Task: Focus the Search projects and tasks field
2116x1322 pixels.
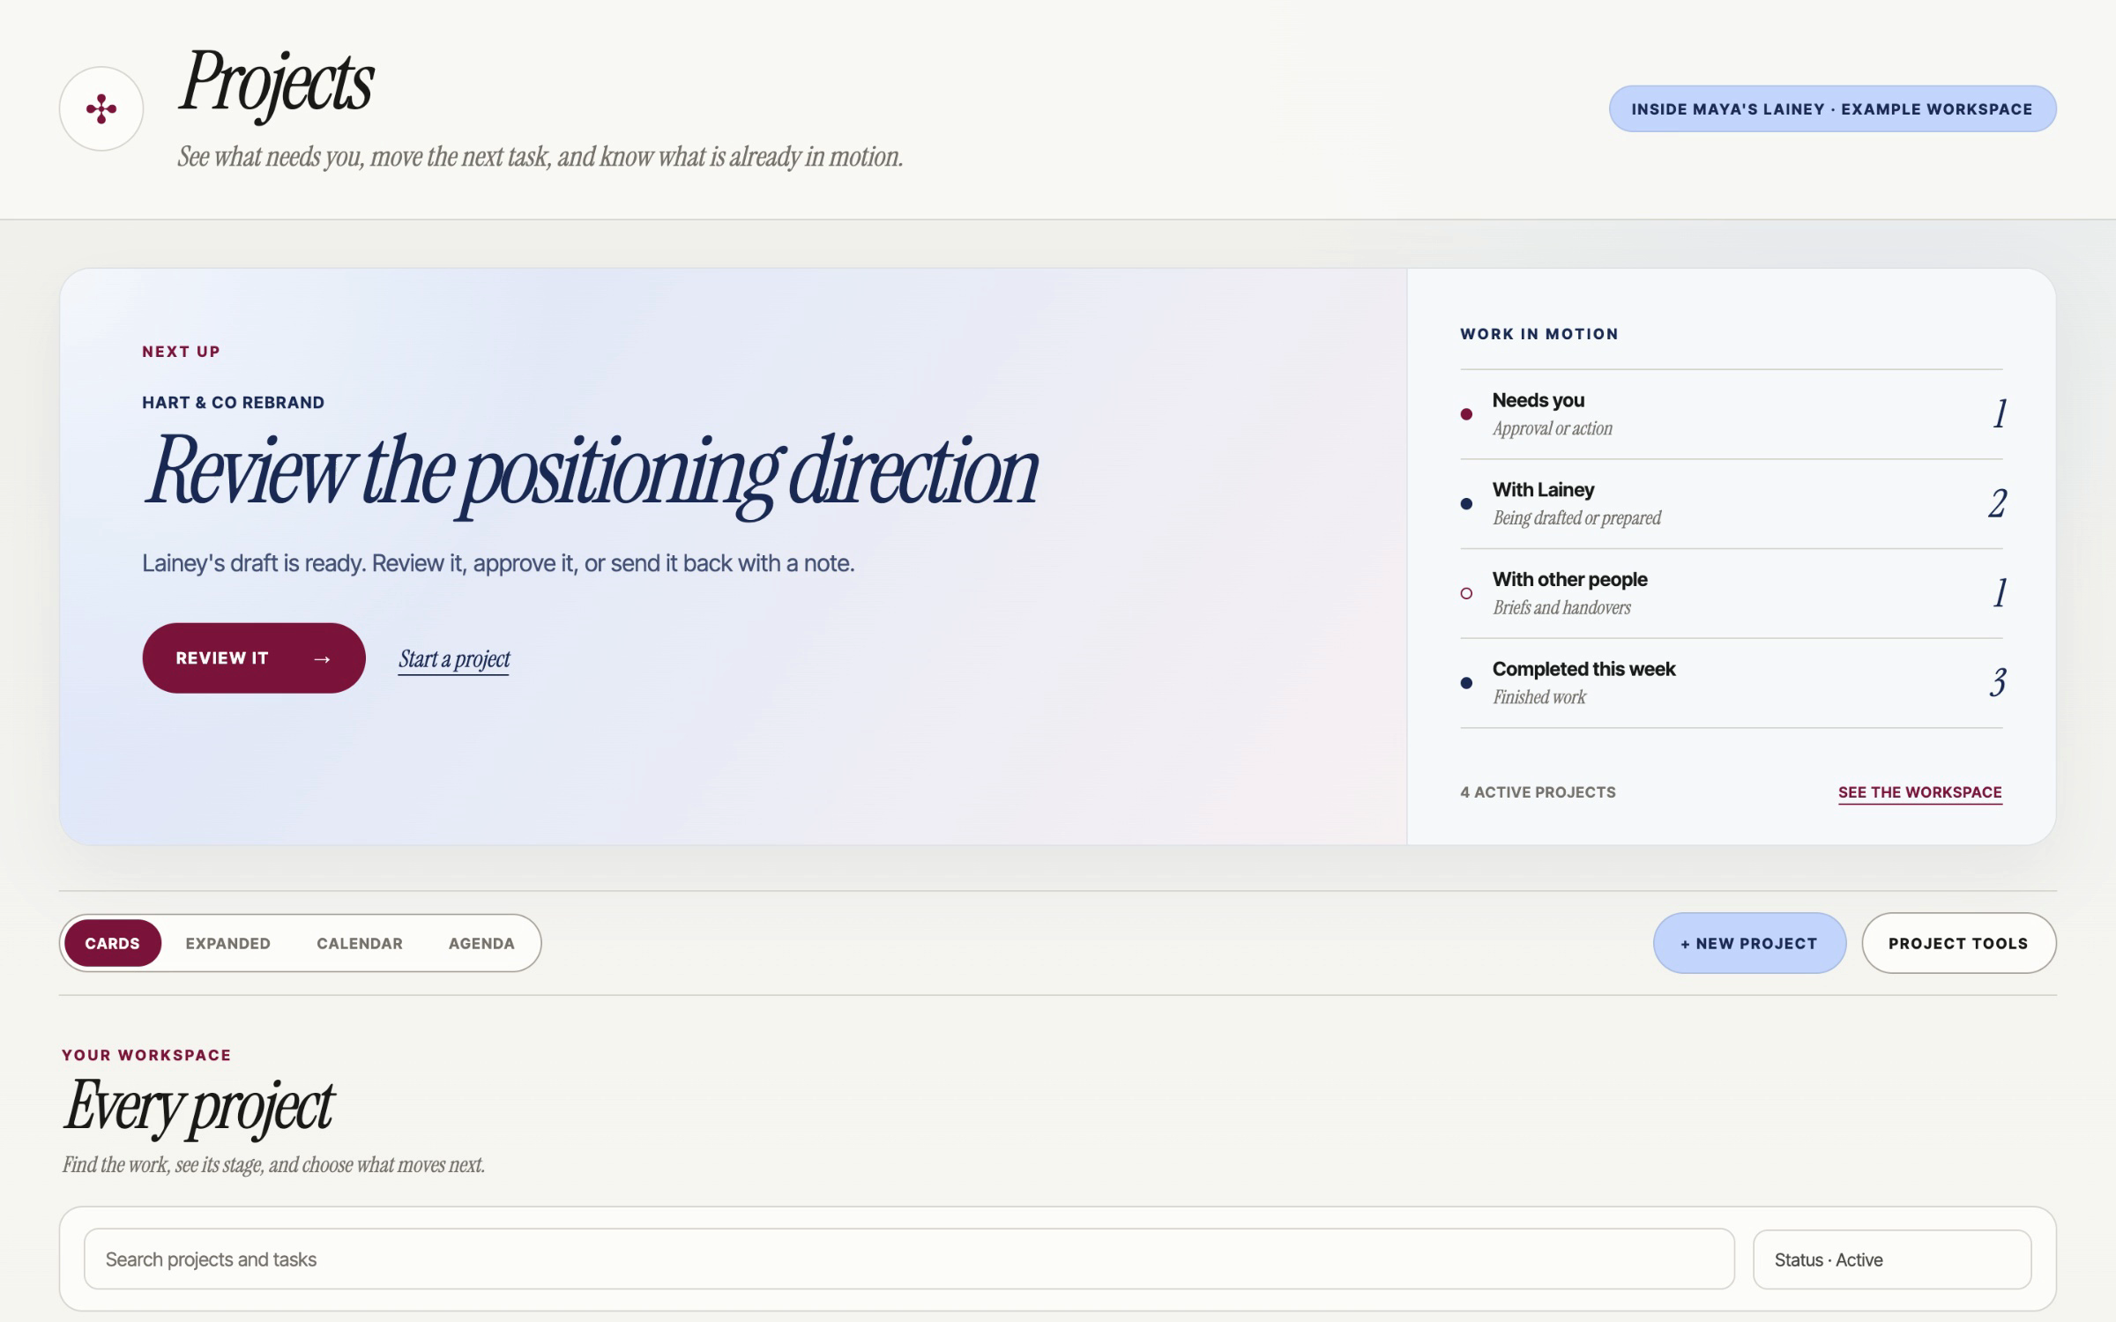Action: click(x=909, y=1259)
